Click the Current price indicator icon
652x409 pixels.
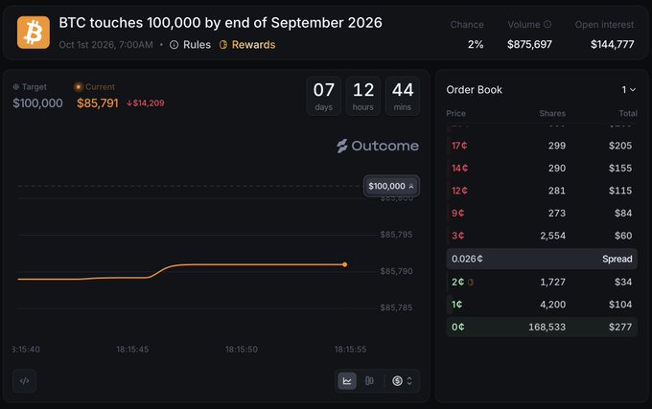pos(79,87)
